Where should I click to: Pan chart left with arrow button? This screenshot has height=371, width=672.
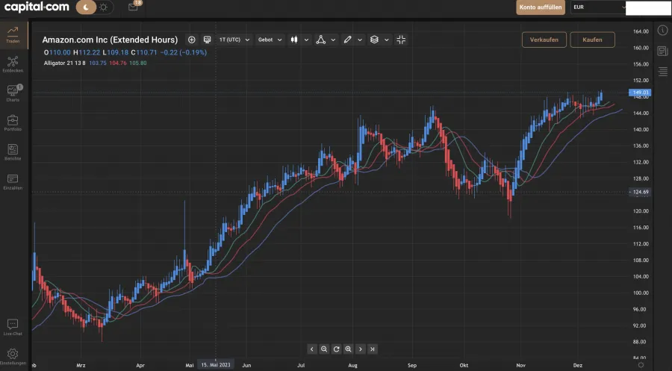tap(312, 349)
